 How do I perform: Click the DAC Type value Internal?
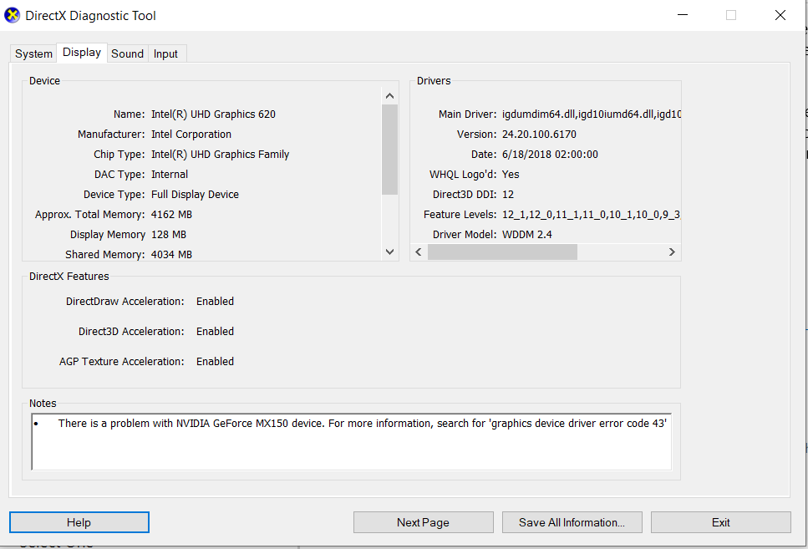coord(170,175)
